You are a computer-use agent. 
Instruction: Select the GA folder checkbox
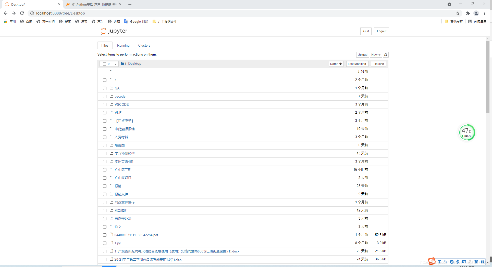[x=105, y=88]
